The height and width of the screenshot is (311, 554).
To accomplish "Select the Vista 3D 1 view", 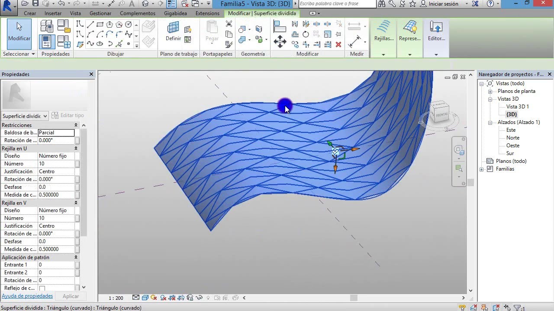I will (517, 107).
